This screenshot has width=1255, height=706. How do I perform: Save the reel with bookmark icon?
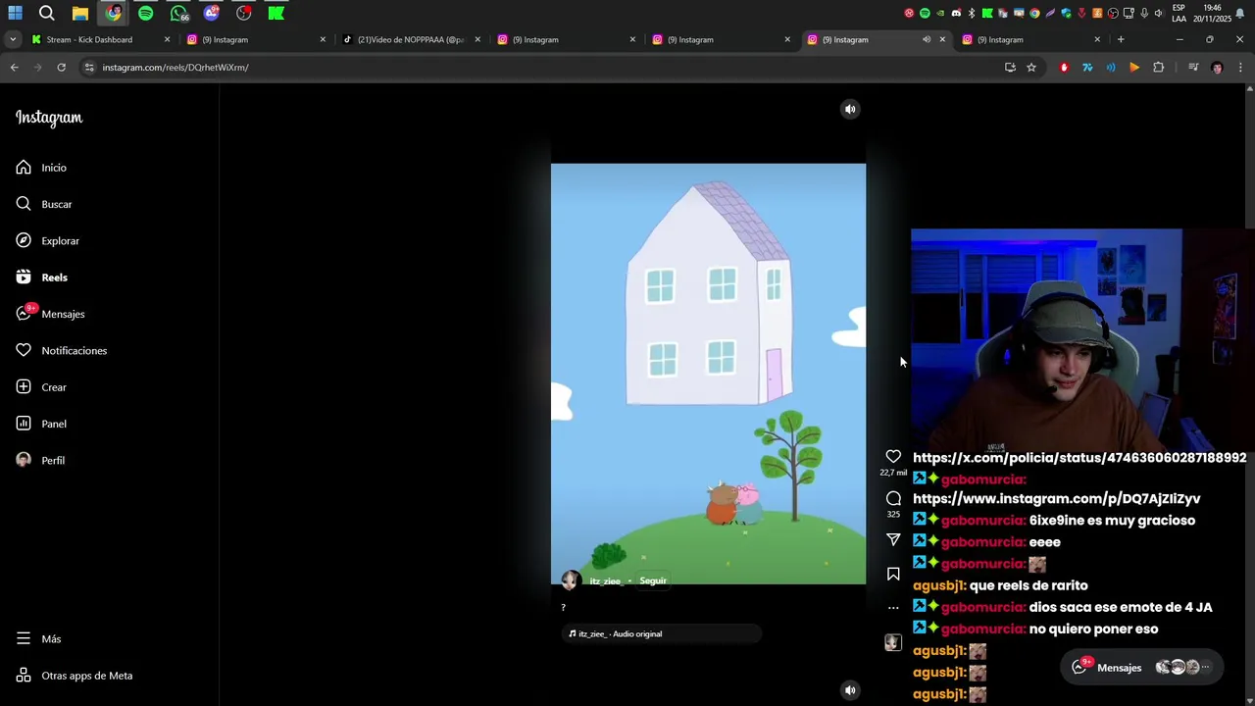(893, 574)
